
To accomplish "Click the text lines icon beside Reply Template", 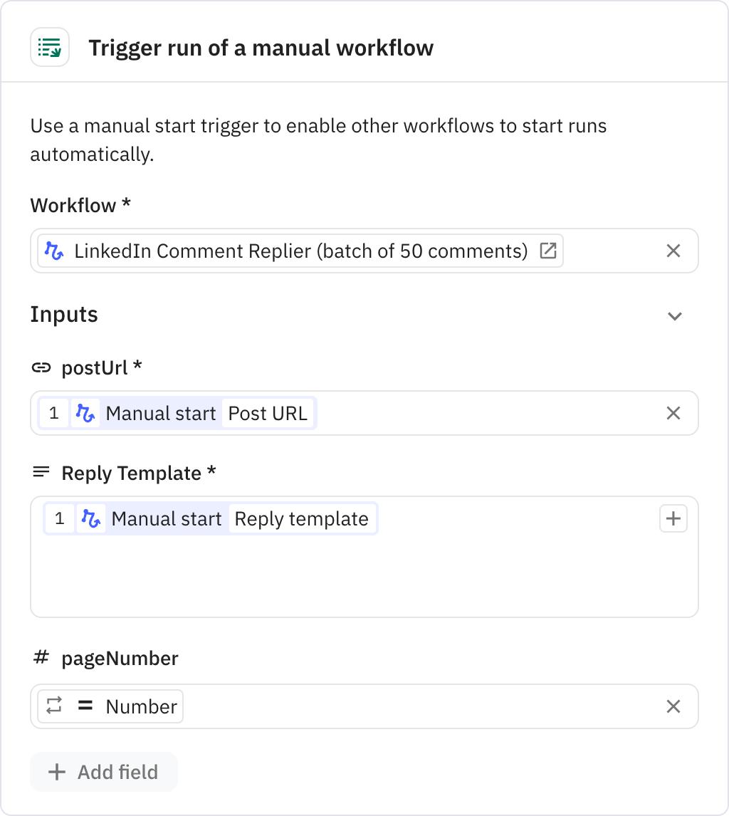I will coord(41,473).
